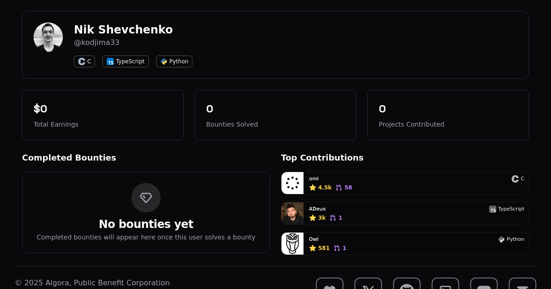Open the ADeus project thumbnail

292,213
